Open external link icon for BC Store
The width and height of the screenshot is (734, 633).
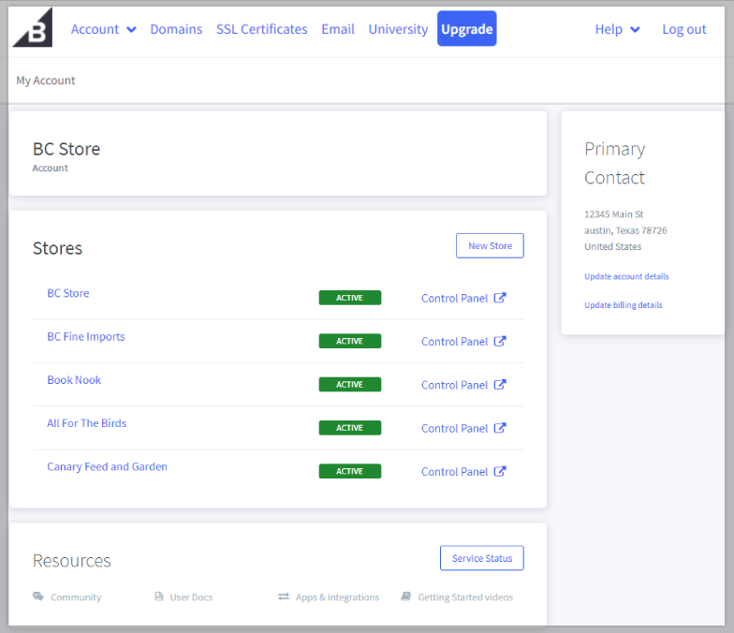click(x=500, y=298)
